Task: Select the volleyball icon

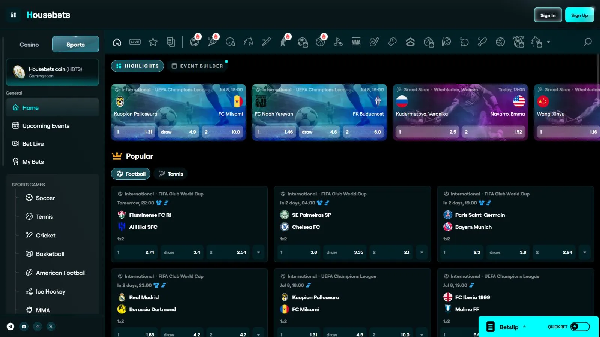Action: tap(500, 42)
